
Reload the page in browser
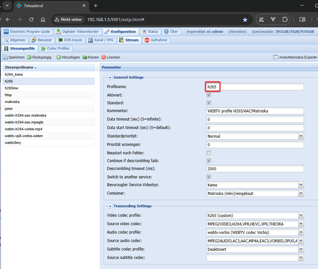(31, 19)
